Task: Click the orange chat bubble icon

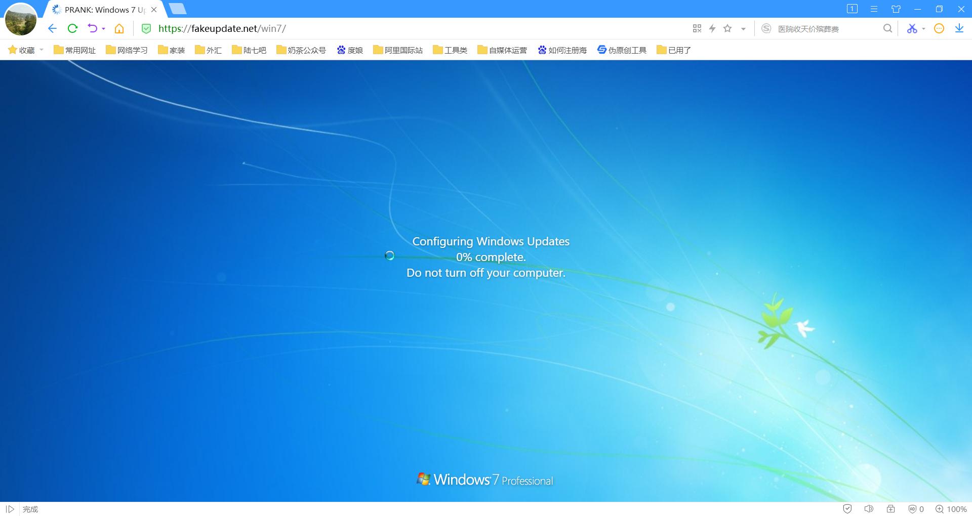Action: coord(939,28)
